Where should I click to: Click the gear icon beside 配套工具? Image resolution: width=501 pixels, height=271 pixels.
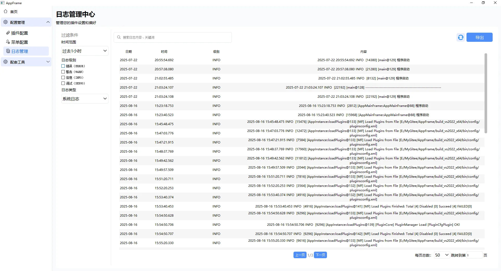(5, 62)
